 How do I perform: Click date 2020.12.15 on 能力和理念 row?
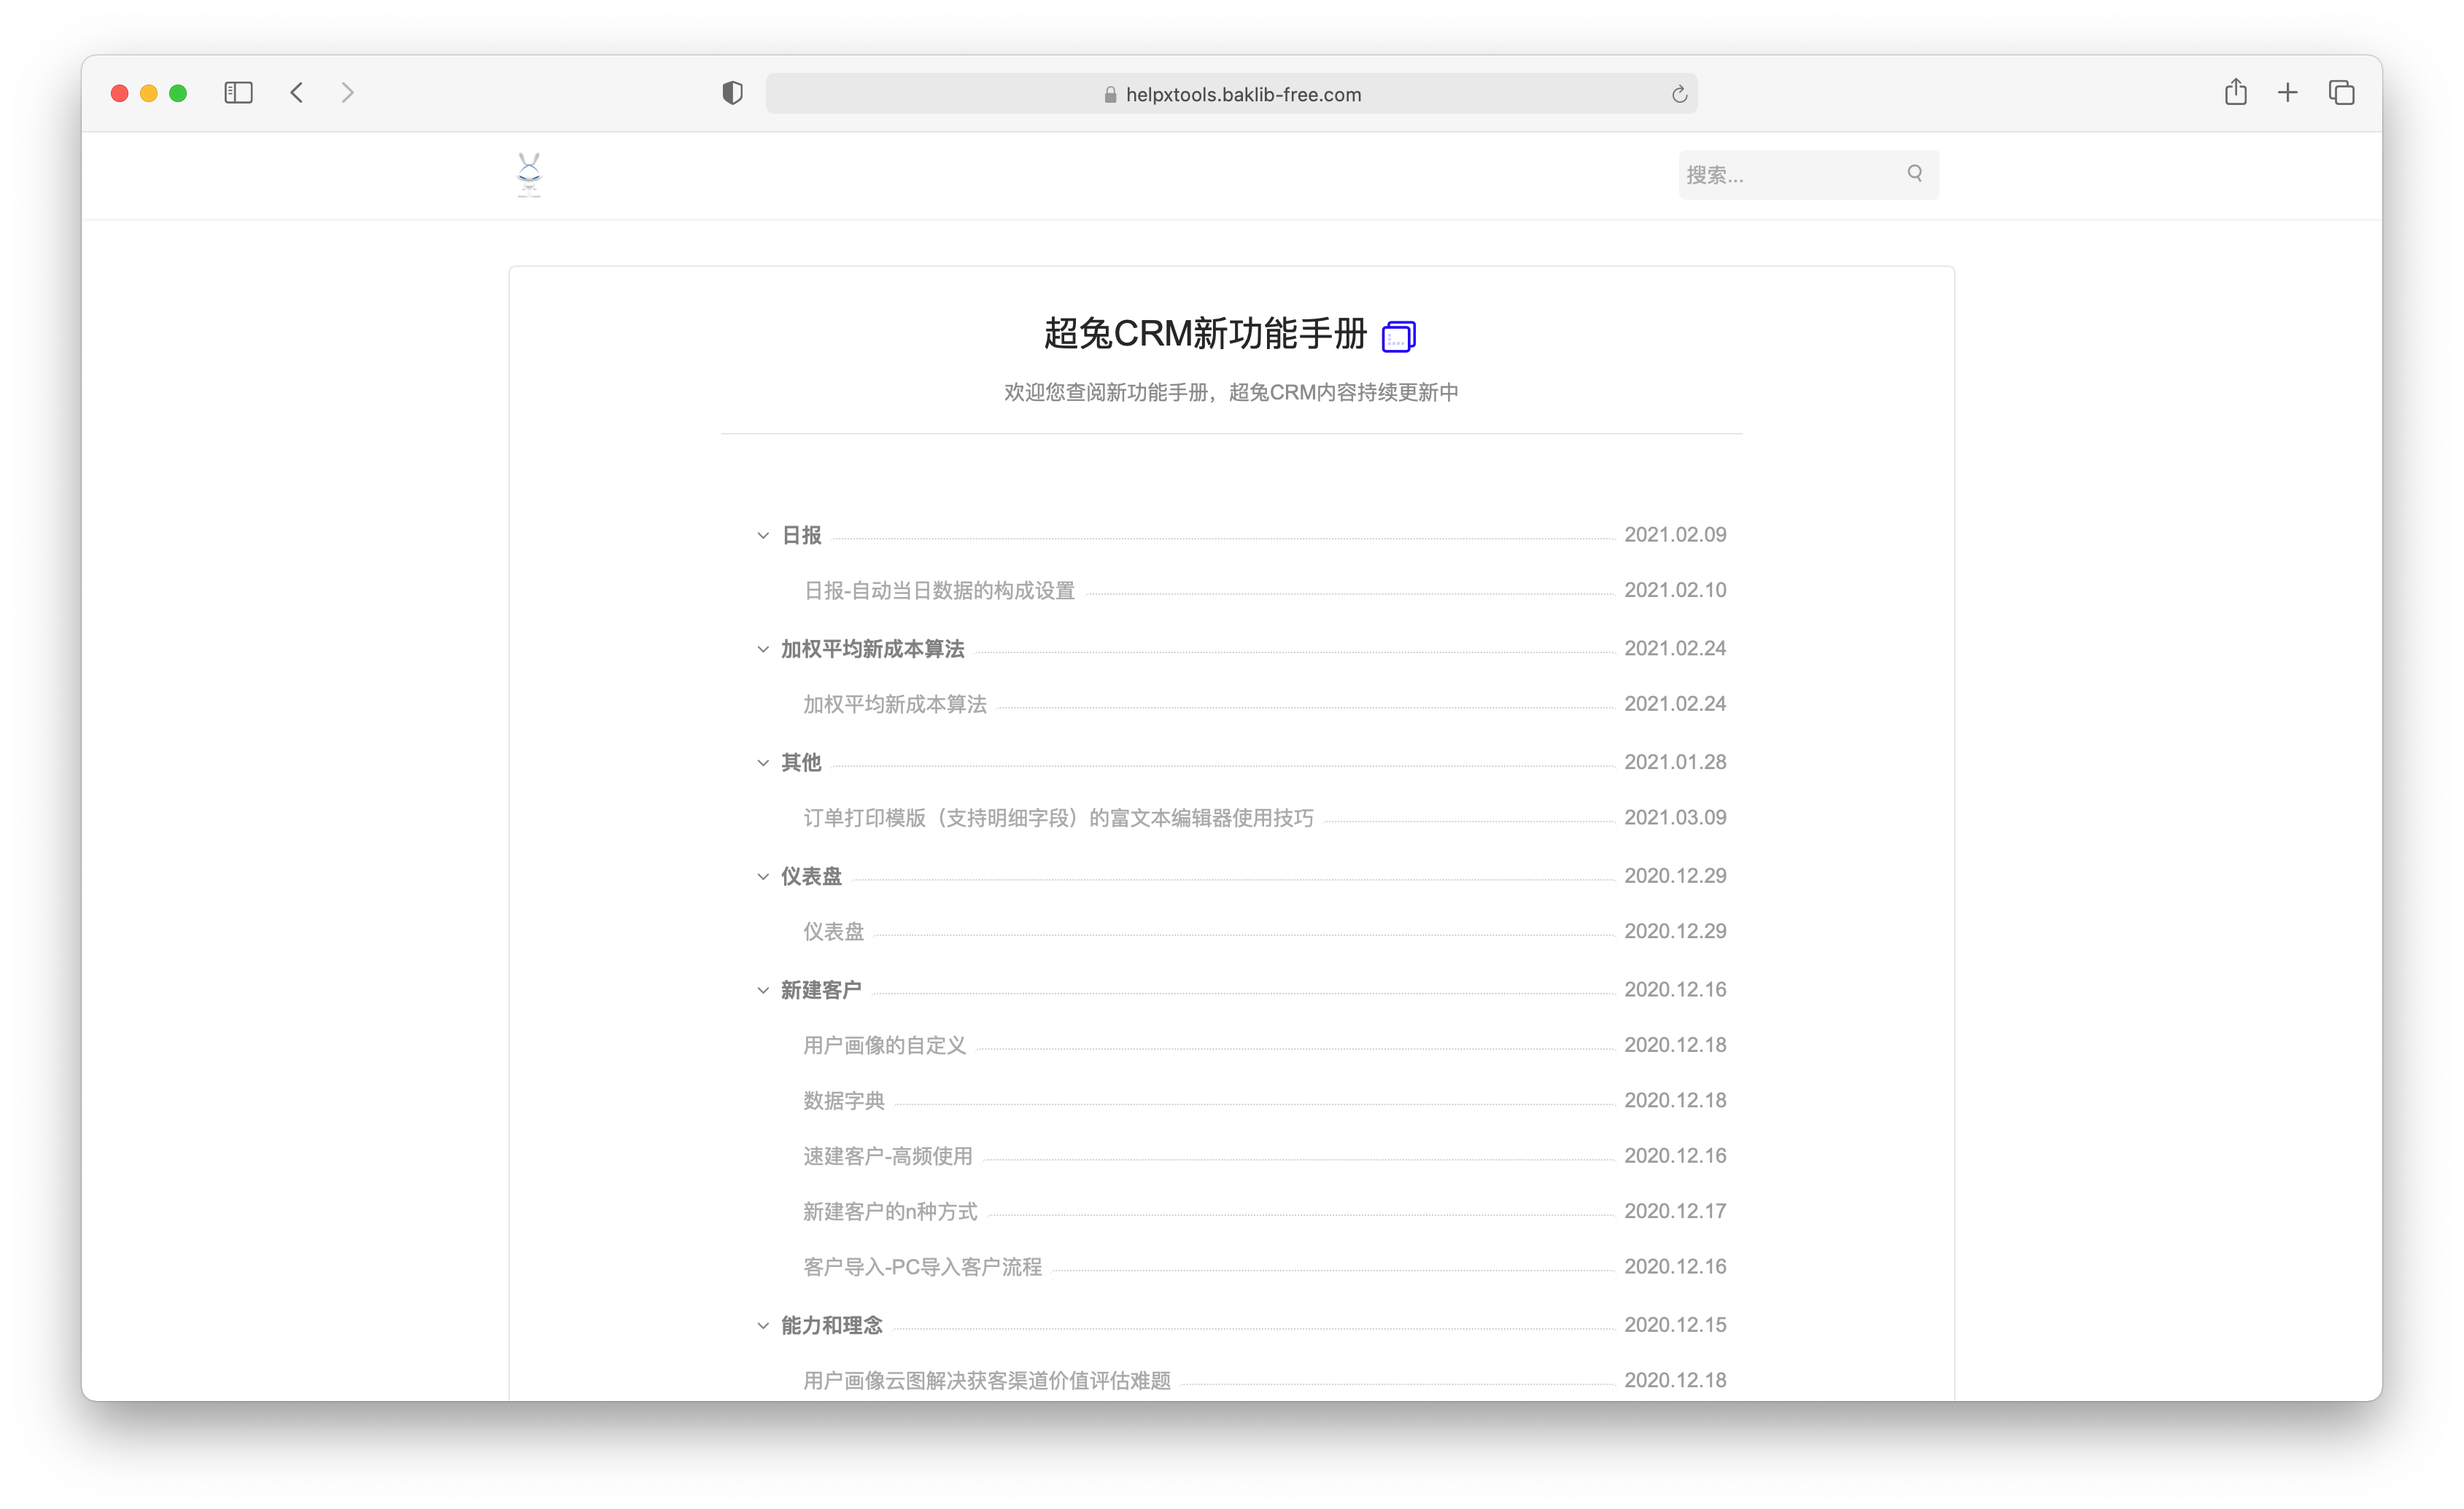(1675, 1325)
